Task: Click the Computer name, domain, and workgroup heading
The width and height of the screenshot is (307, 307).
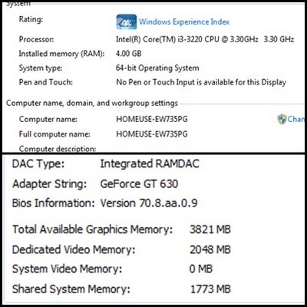Action: 92,103
